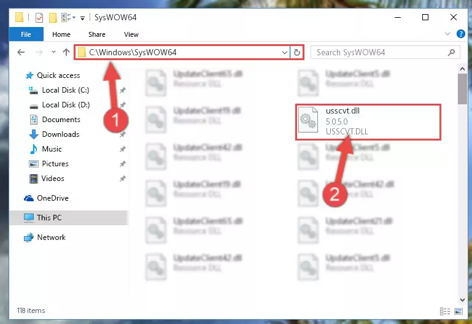Open the Customize Quick Access Toolbar dropdown
Image resolution: width=472 pixels, height=324 pixels.
tap(82, 18)
